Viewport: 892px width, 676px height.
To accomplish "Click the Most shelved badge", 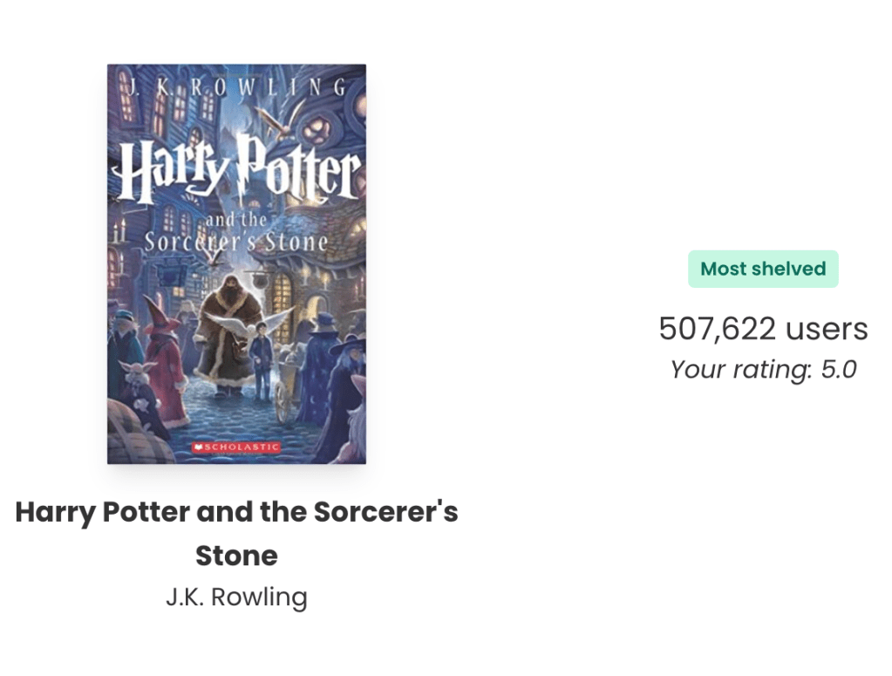I will click(763, 269).
